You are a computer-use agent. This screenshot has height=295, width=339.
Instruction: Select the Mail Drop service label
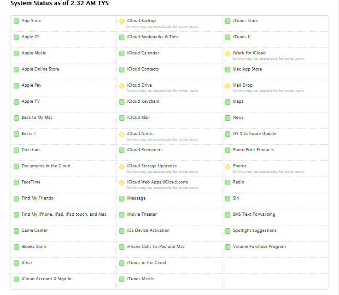243,85
